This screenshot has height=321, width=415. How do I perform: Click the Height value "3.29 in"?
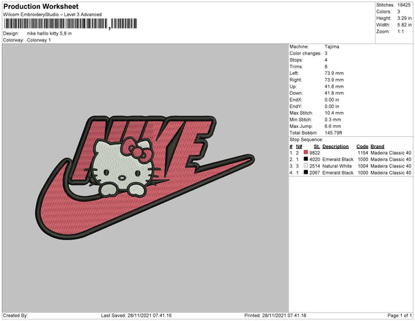404,18
